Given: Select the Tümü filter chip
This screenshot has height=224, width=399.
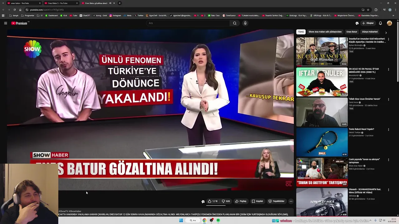Looking at the screenshot, I should coord(301,32).
